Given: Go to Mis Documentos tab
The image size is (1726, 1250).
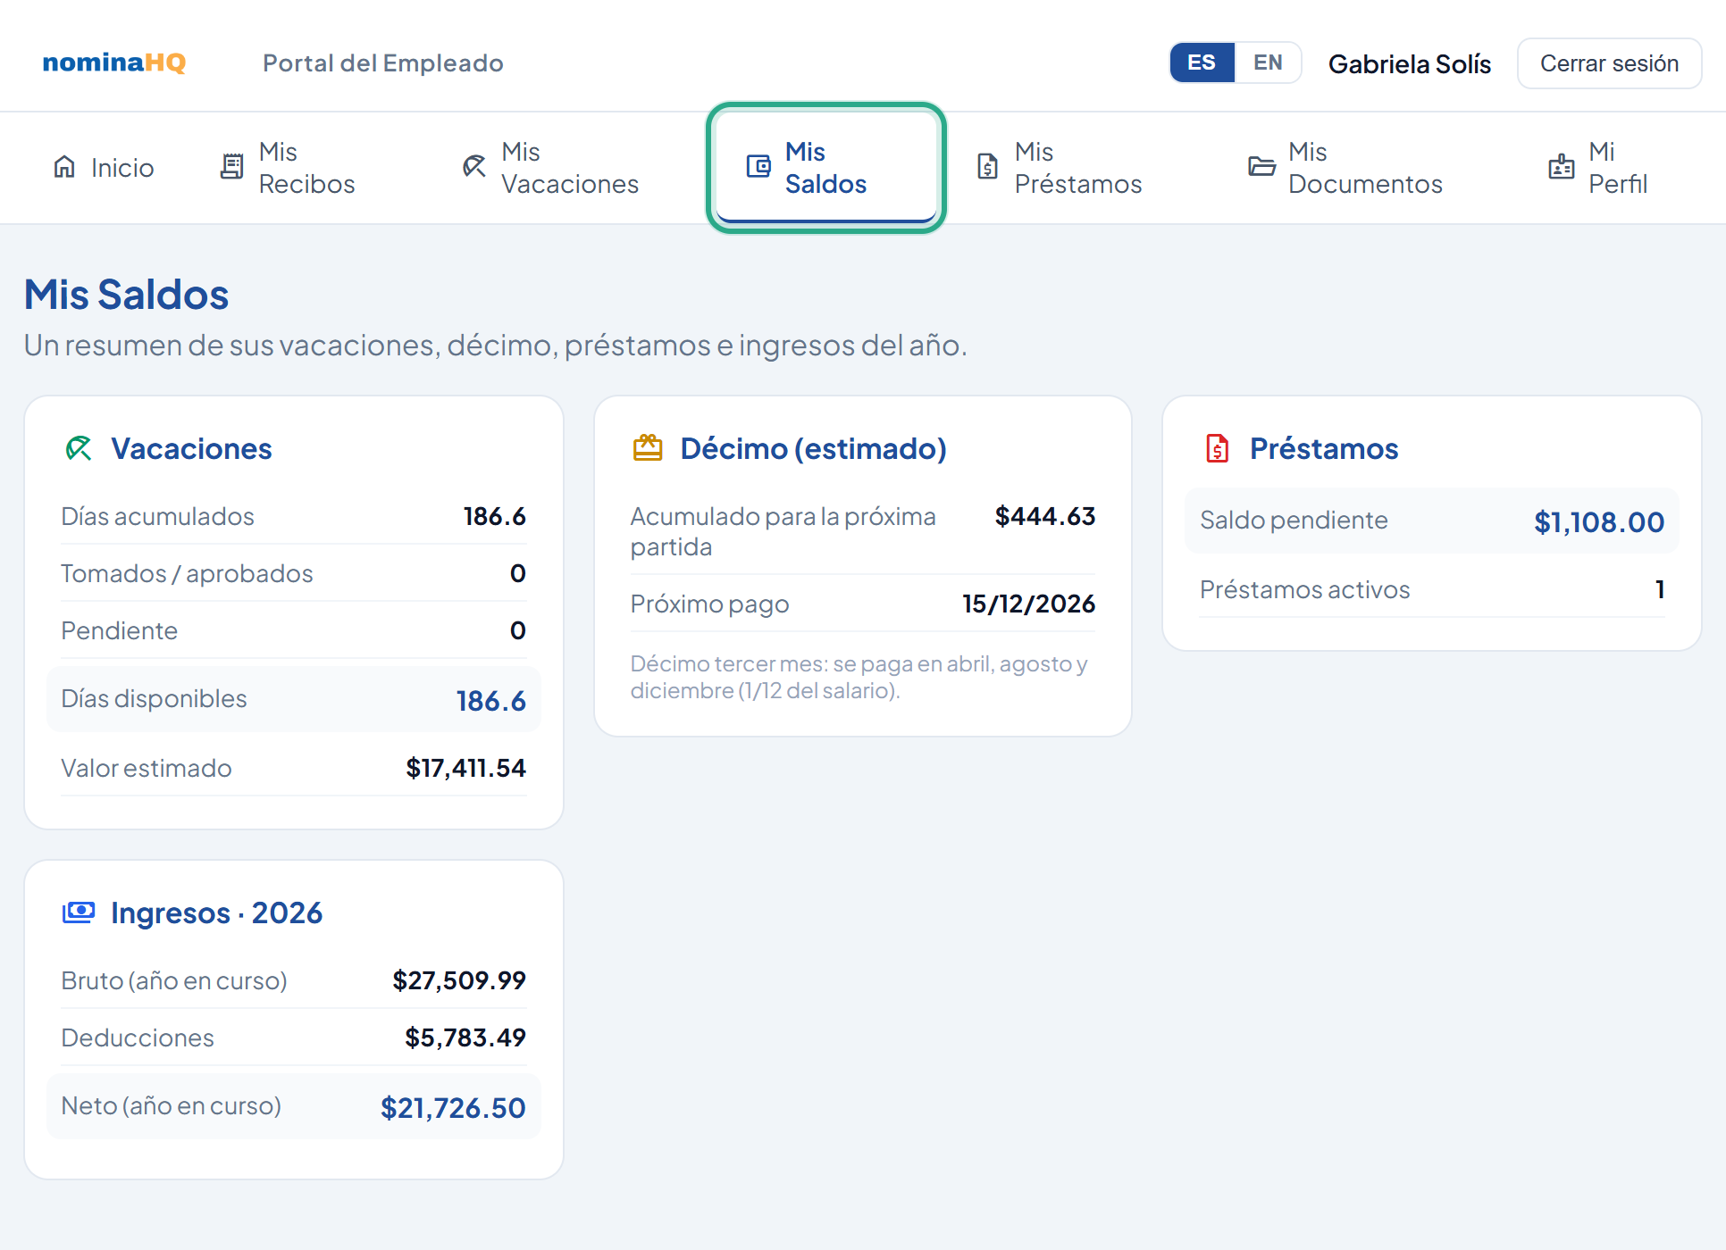Looking at the screenshot, I should [x=1345, y=168].
